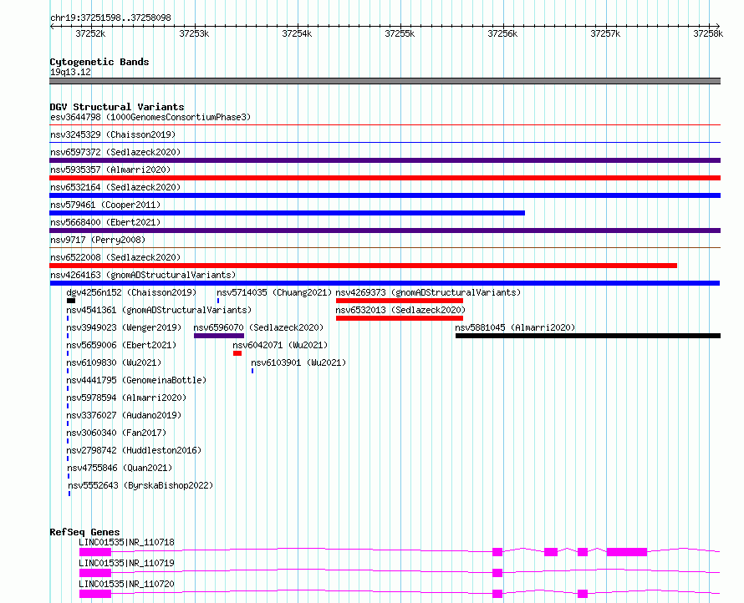Click the dgv4256n152 Chaisson2019 black marker
The width and height of the screenshot is (744, 603).
click(71, 301)
